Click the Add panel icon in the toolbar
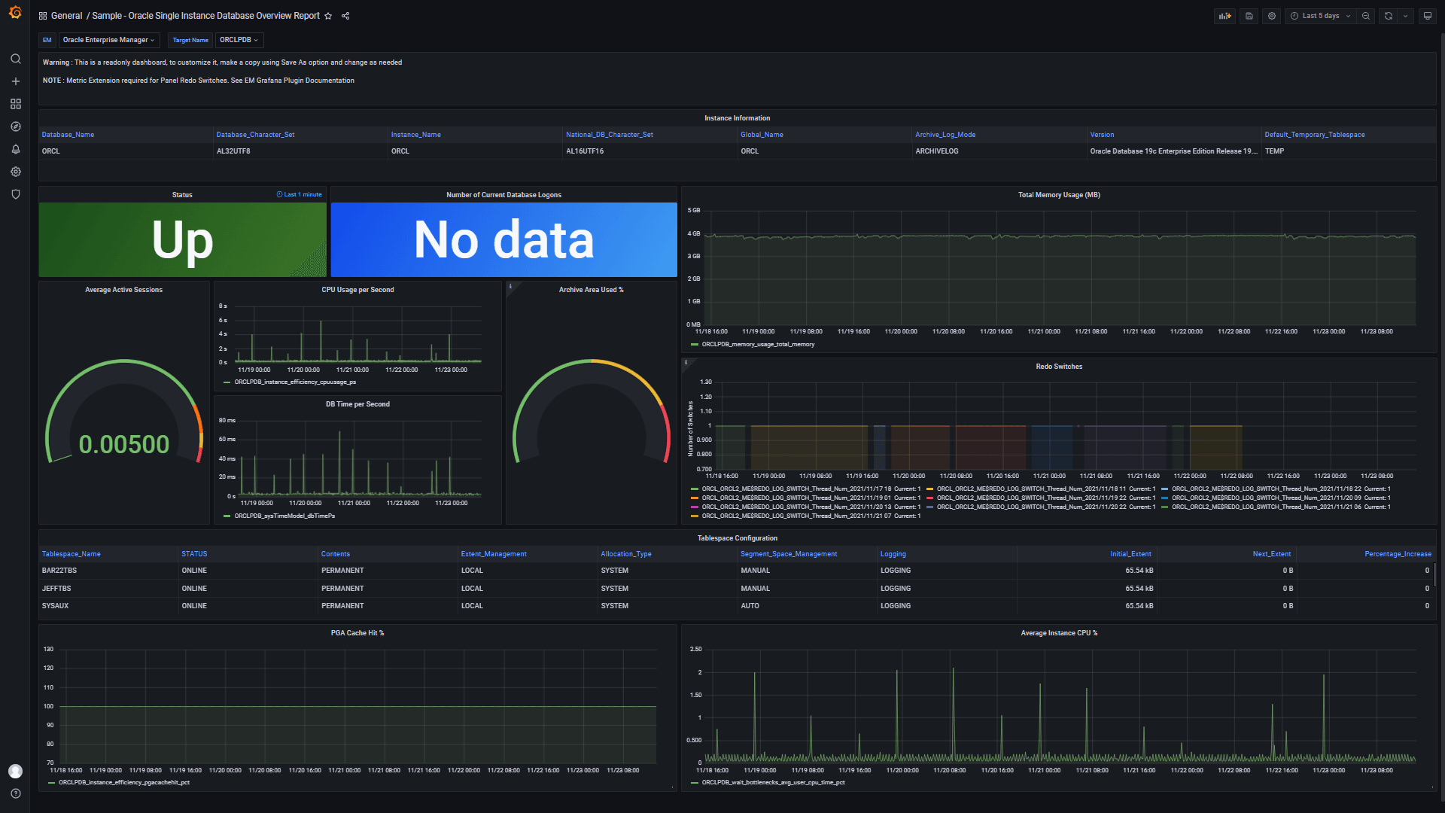This screenshot has height=813, width=1445. pos(1224,15)
